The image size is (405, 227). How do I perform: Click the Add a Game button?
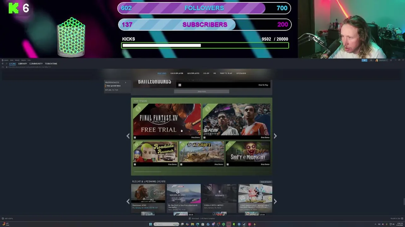click(7, 218)
